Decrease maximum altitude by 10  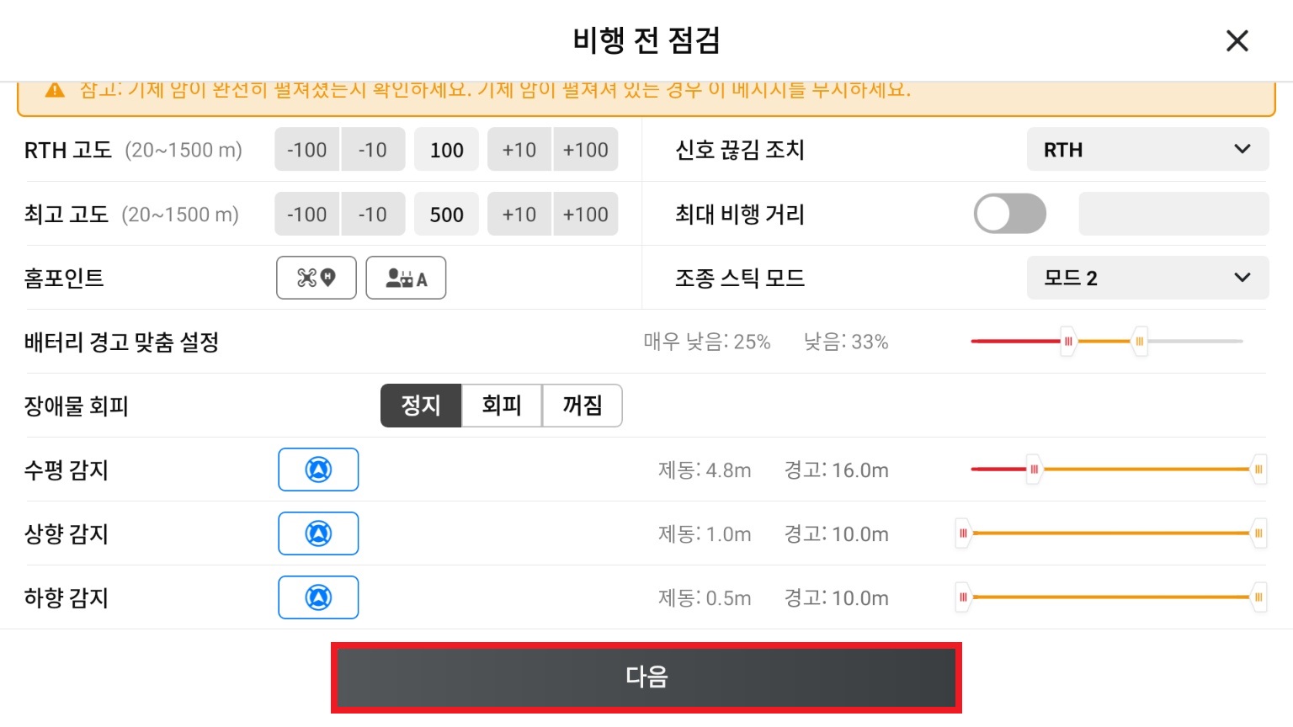point(373,214)
